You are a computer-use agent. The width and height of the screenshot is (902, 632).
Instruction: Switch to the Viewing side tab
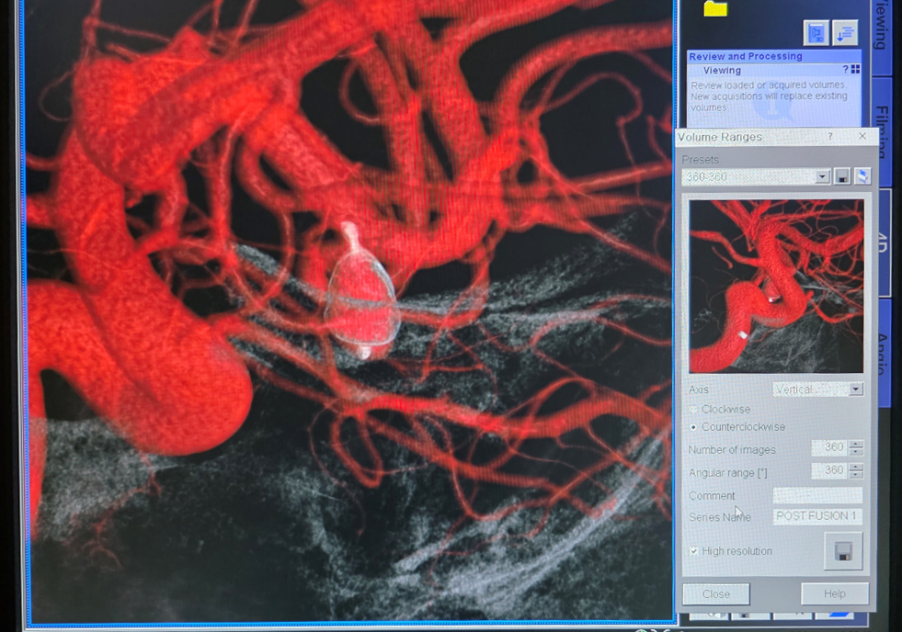pos(881,32)
